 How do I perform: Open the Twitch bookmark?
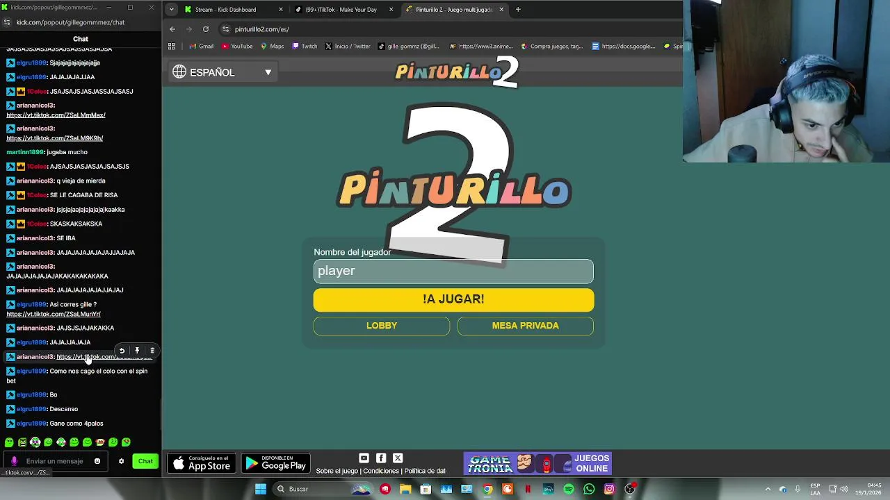tap(305, 47)
